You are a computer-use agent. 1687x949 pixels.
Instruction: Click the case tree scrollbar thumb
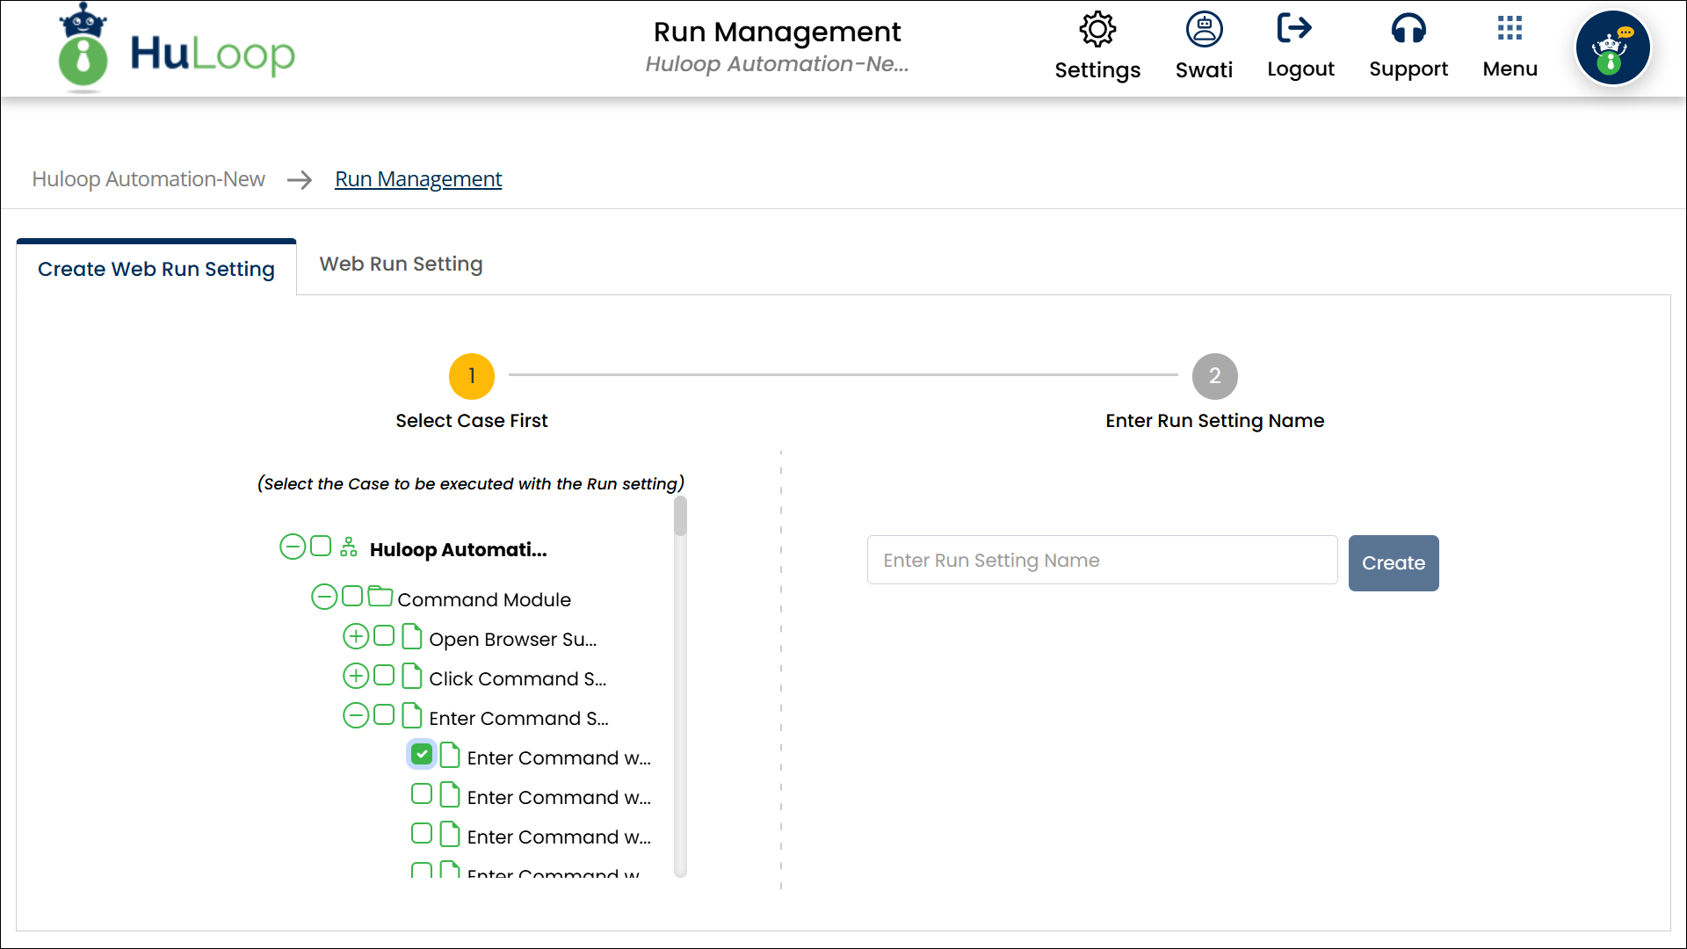coord(680,517)
